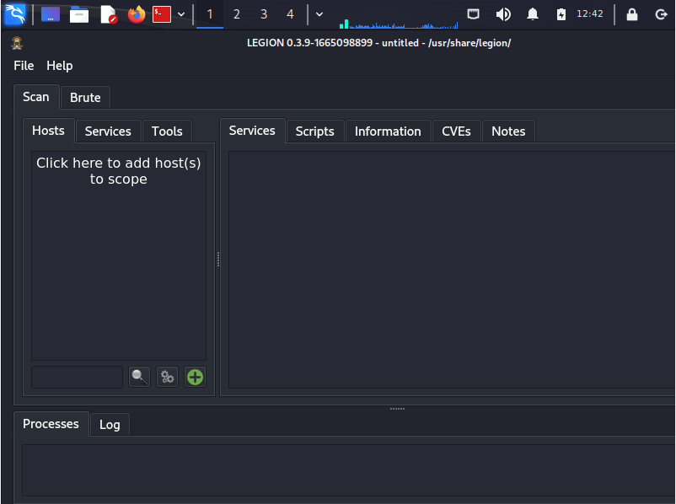This screenshot has width=676, height=504.
Task: Open the volume speaker control
Action: 503,14
